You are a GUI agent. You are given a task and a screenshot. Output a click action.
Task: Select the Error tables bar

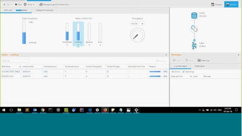100,34
